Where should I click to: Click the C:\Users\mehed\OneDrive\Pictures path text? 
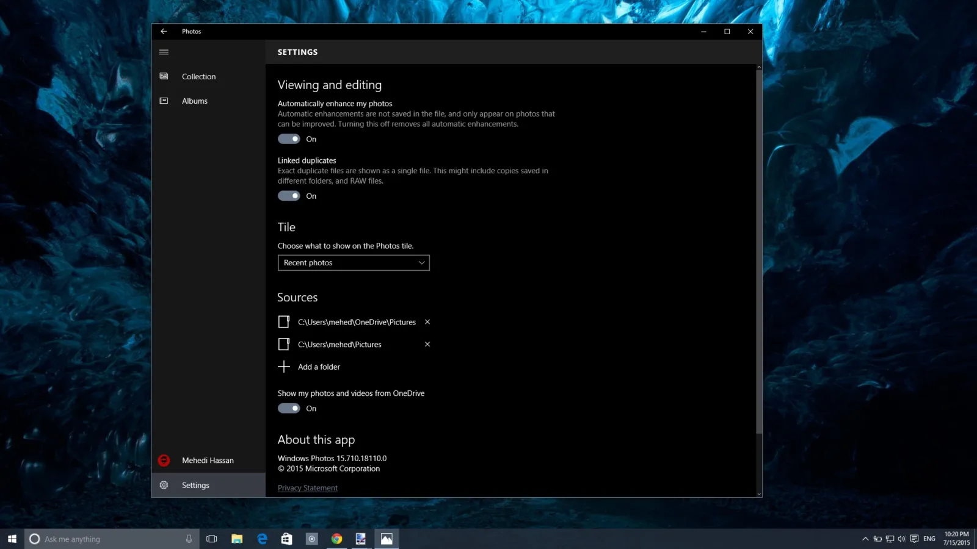[357, 322]
